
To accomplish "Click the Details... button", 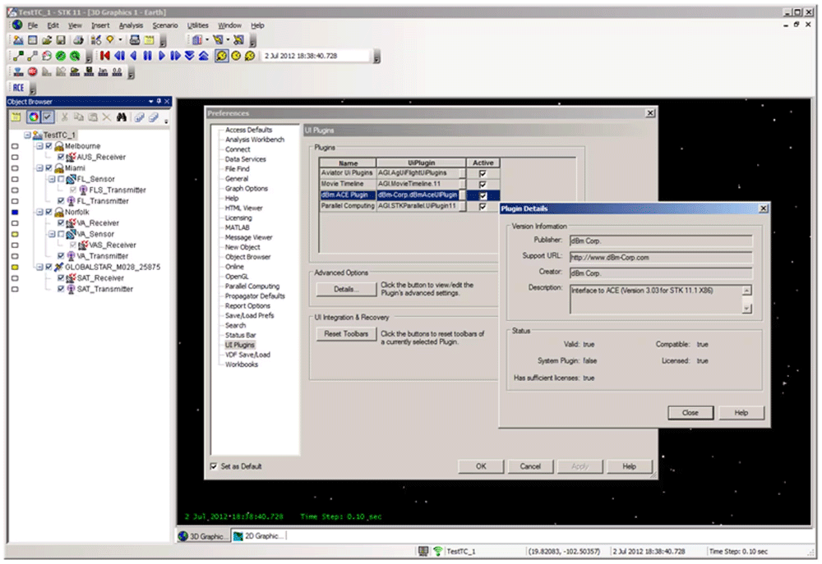I will (x=345, y=289).
